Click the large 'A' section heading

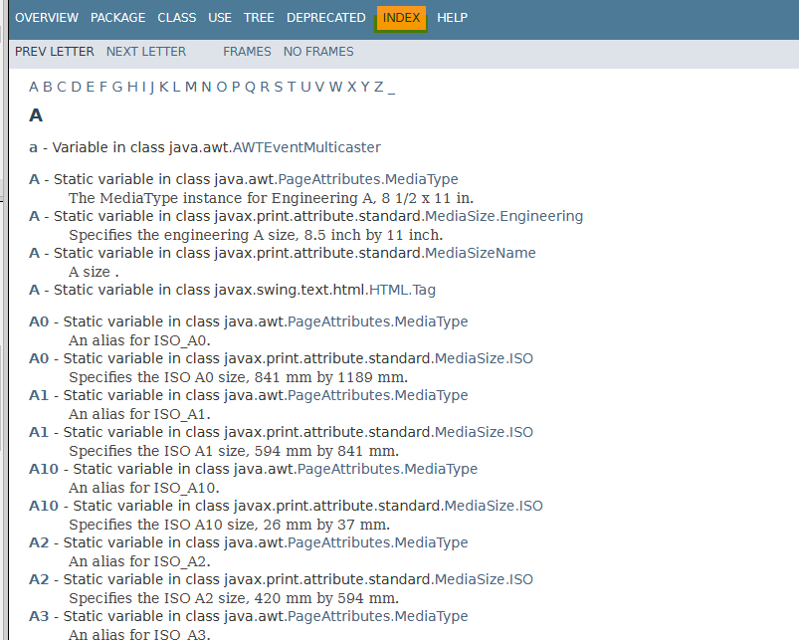click(36, 115)
